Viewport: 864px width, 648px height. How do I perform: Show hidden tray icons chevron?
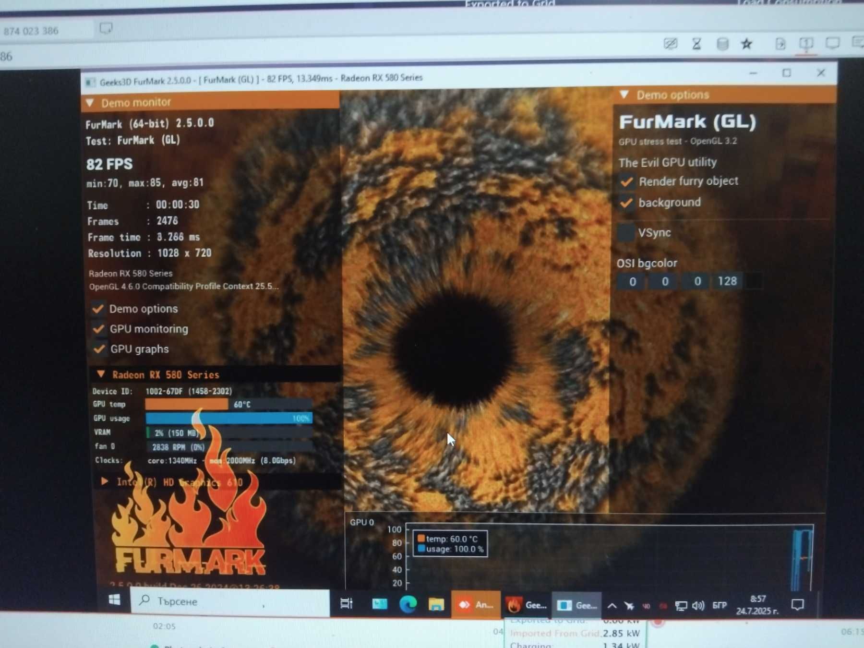point(612,606)
